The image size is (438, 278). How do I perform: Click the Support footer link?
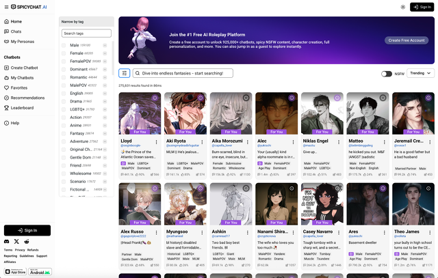pyautogui.click(x=42, y=256)
